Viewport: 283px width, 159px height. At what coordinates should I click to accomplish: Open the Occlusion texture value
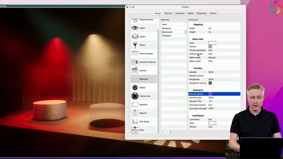click(210, 105)
